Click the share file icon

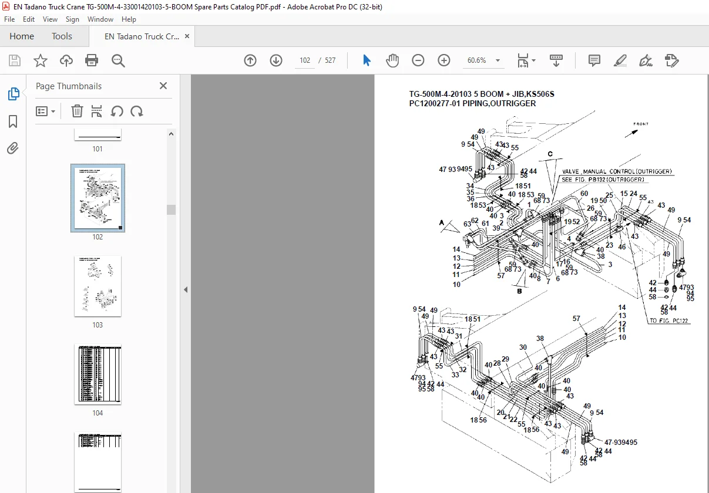click(672, 60)
